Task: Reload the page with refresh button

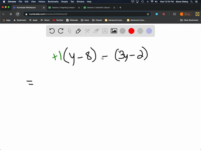Action: point(18,14)
